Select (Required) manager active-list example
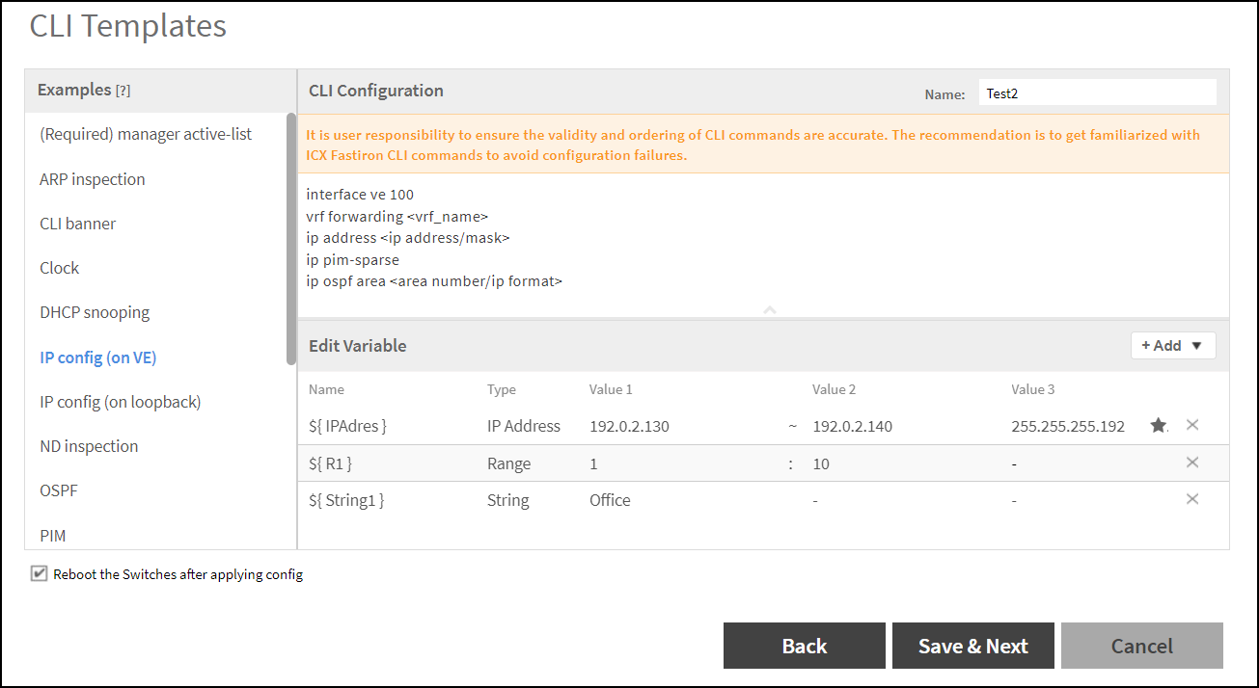Image resolution: width=1259 pixels, height=688 pixels. (146, 134)
